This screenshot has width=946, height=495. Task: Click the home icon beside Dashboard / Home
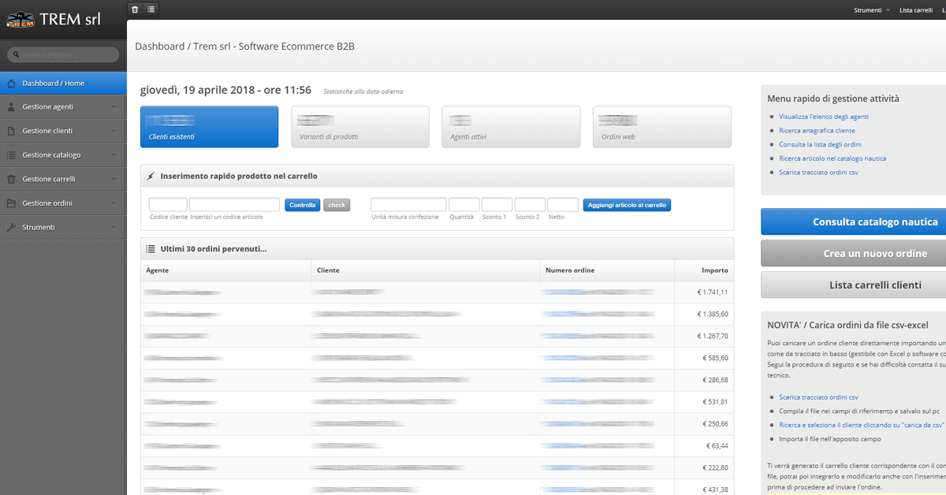click(11, 84)
